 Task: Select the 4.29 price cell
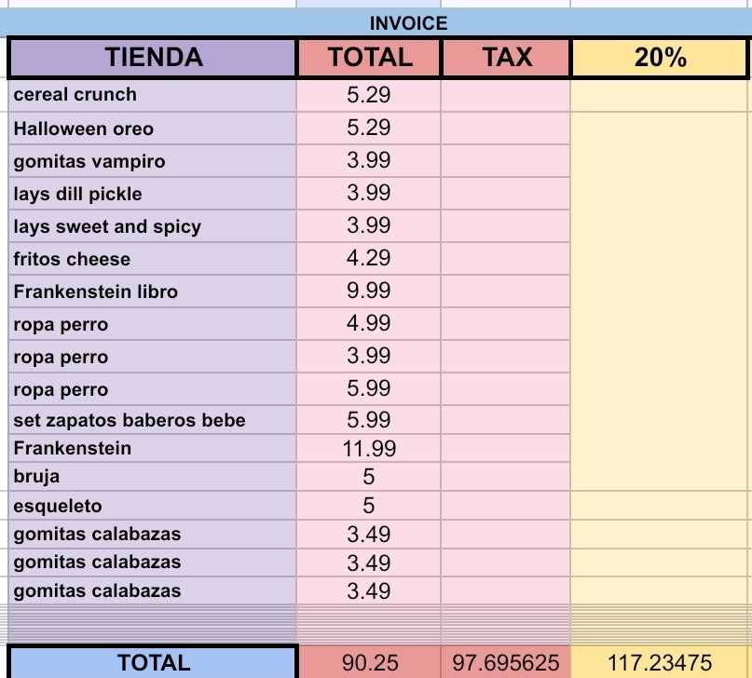coord(368,259)
